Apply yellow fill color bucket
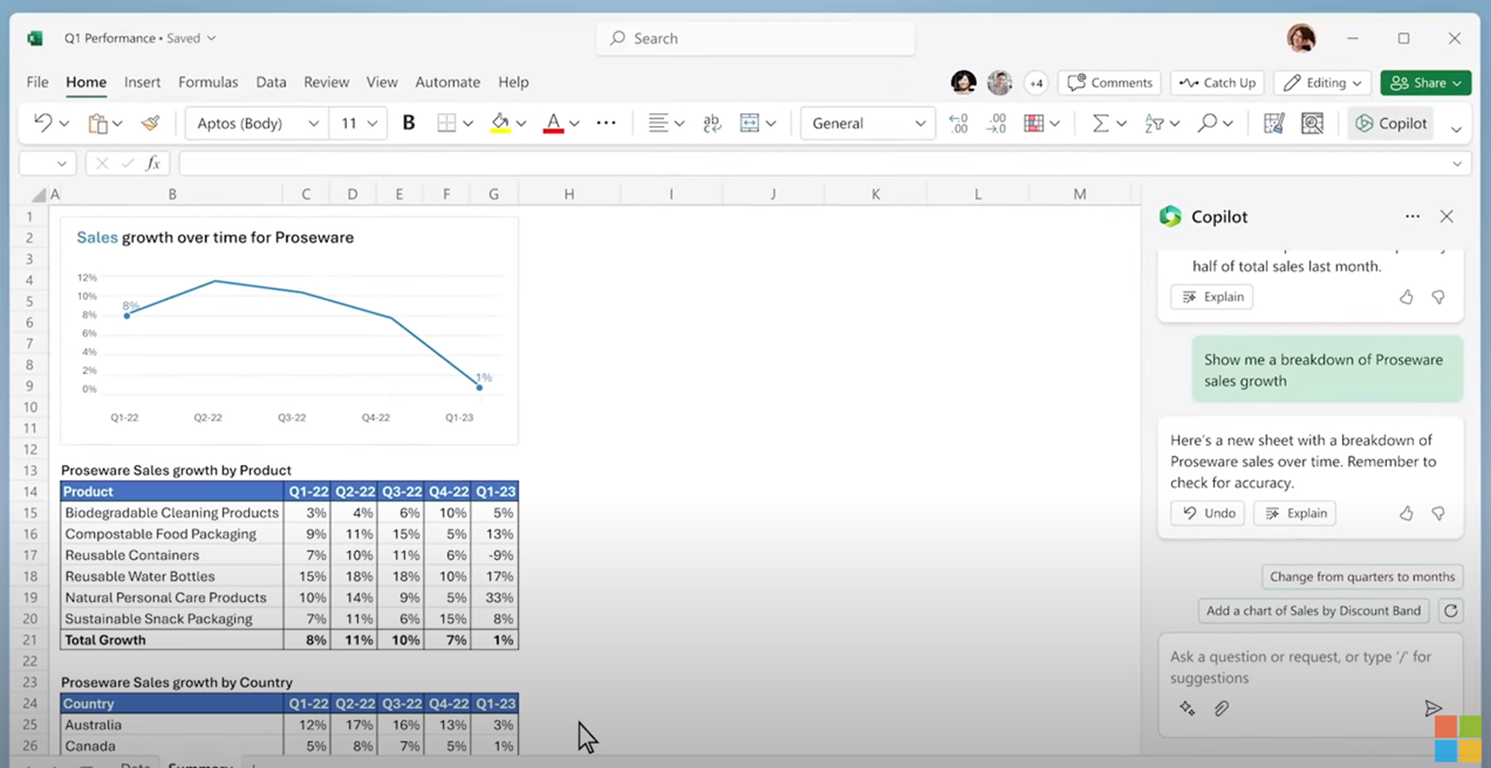 point(500,124)
